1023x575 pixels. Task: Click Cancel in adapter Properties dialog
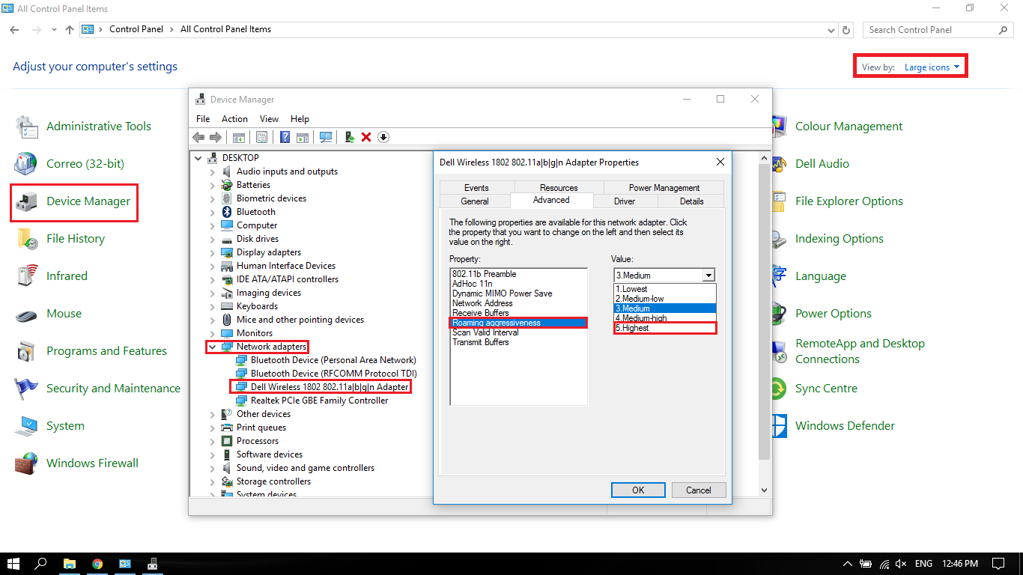coord(698,490)
